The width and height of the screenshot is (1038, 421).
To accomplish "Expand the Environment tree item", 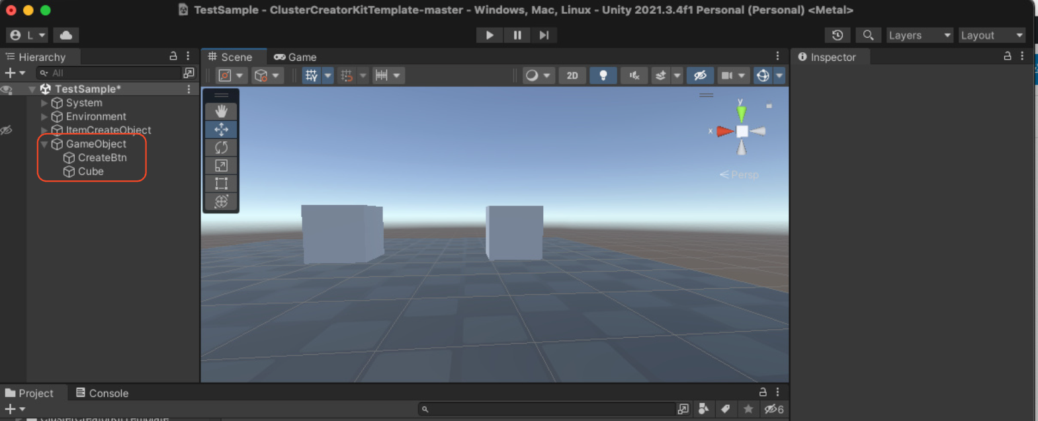I will 44,116.
